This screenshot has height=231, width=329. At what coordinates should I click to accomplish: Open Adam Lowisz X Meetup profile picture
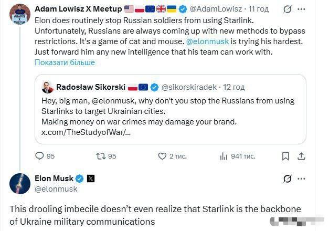click(19, 14)
